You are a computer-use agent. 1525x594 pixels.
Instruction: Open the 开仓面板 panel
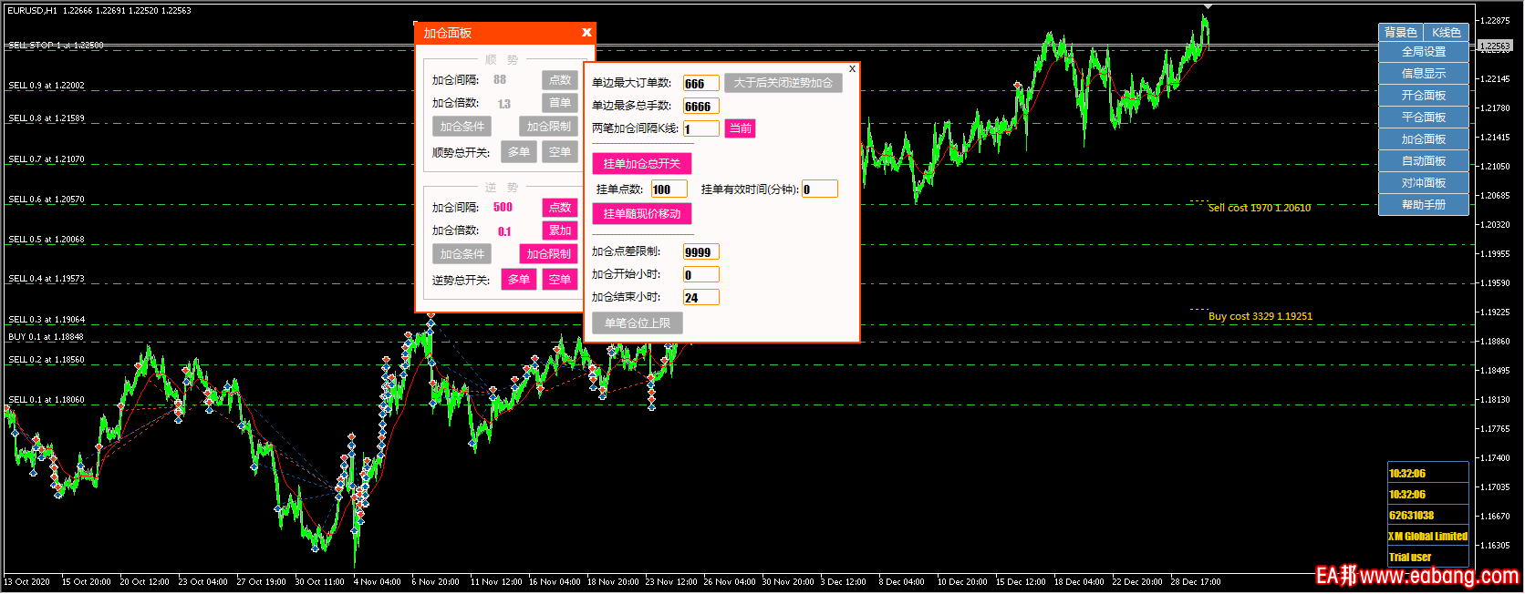[1423, 96]
